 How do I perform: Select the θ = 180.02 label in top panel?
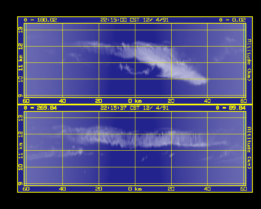tap(40, 20)
